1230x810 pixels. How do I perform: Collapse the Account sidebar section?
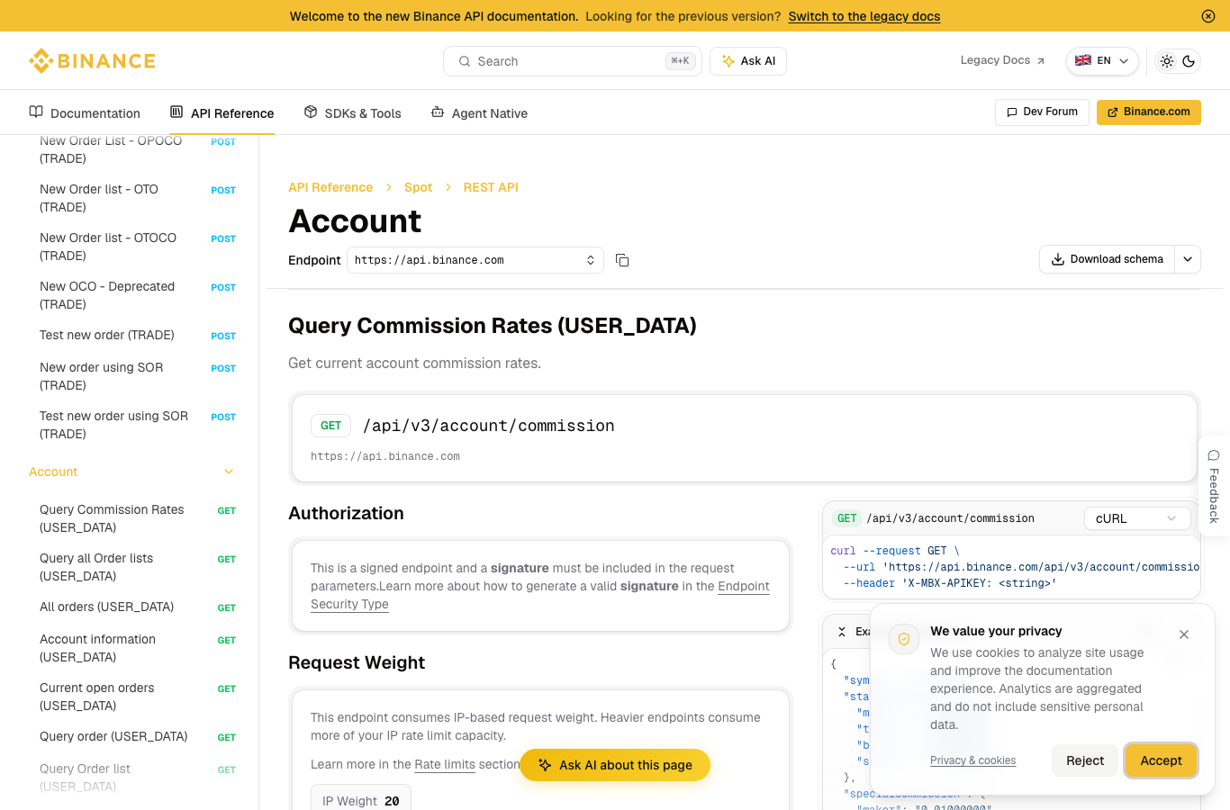click(229, 472)
